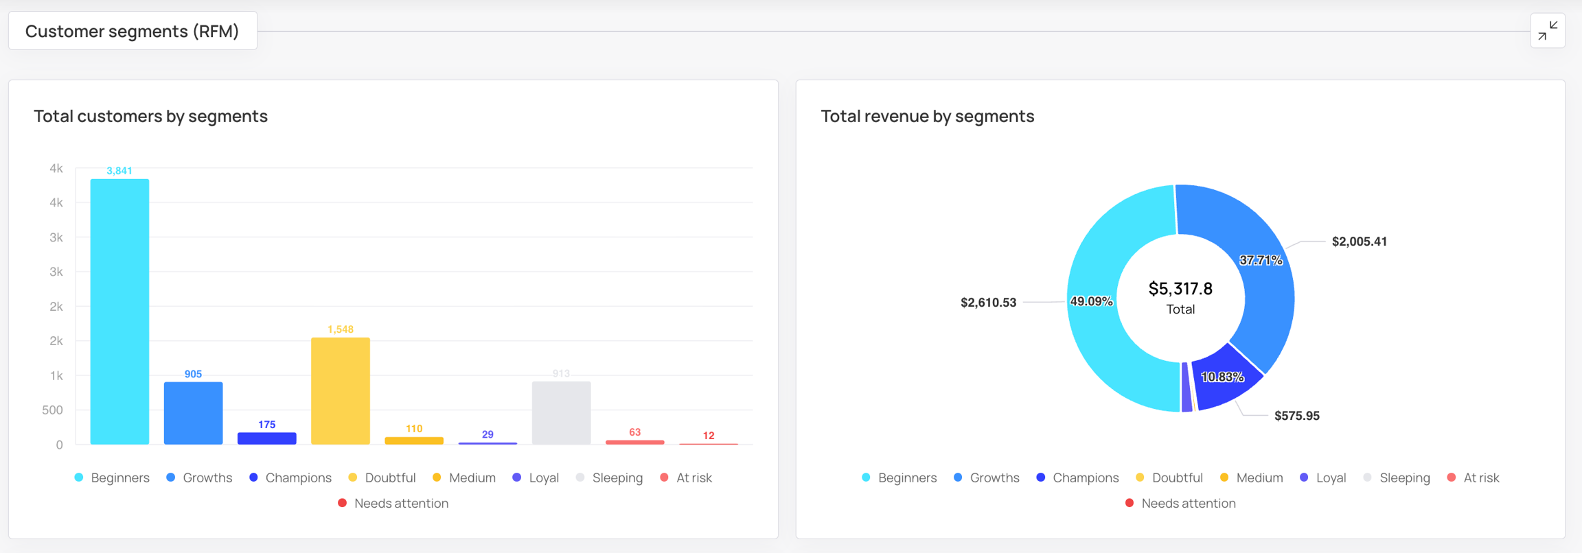The width and height of the screenshot is (1582, 553).
Task: Select the gray Sleeping bar labeled 913
Action: (x=561, y=413)
